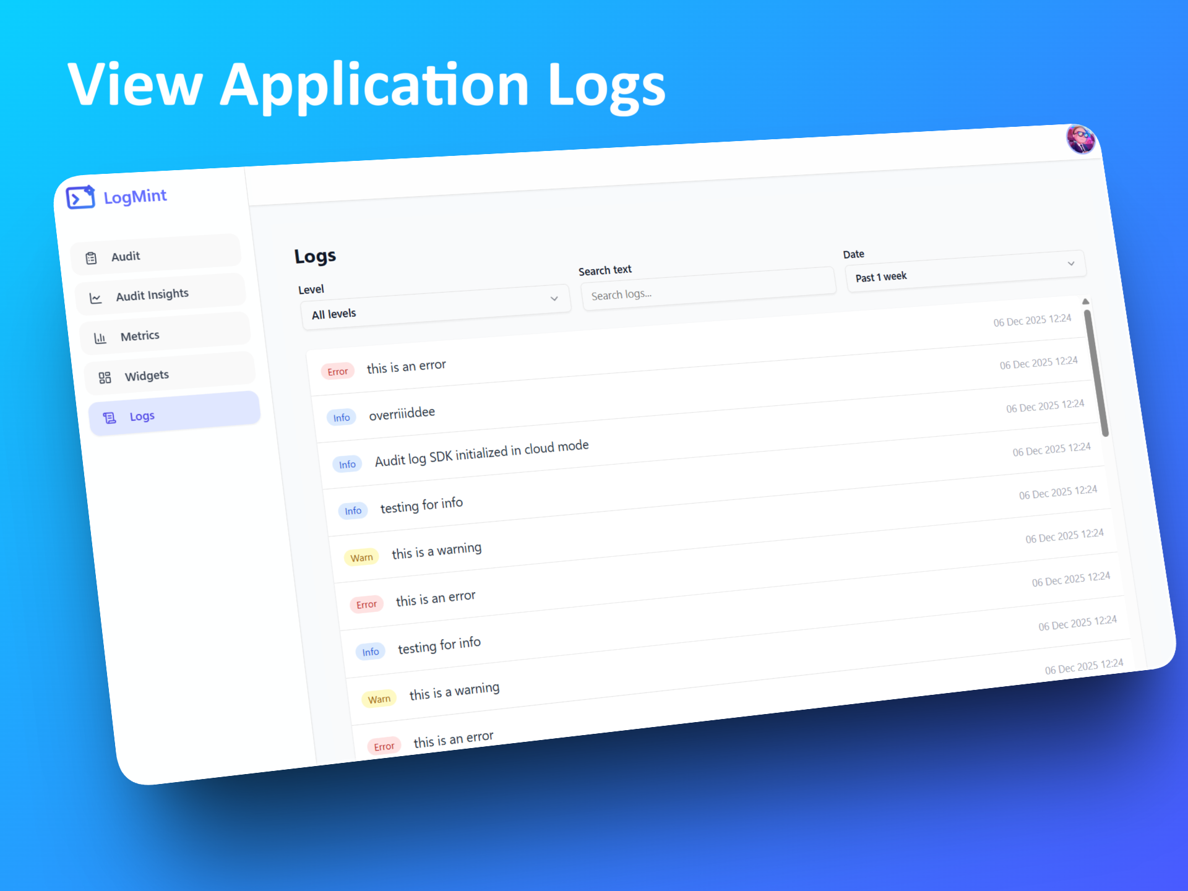This screenshot has height=891, width=1188.
Task: Switch to the Audit section
Action: coord(126,256)
